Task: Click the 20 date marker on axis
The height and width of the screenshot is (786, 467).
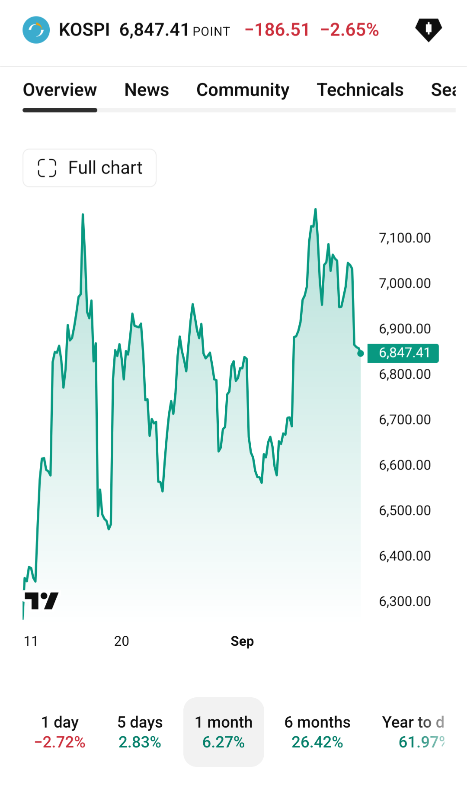Action: pyautogui.click(x=122, y=641)
